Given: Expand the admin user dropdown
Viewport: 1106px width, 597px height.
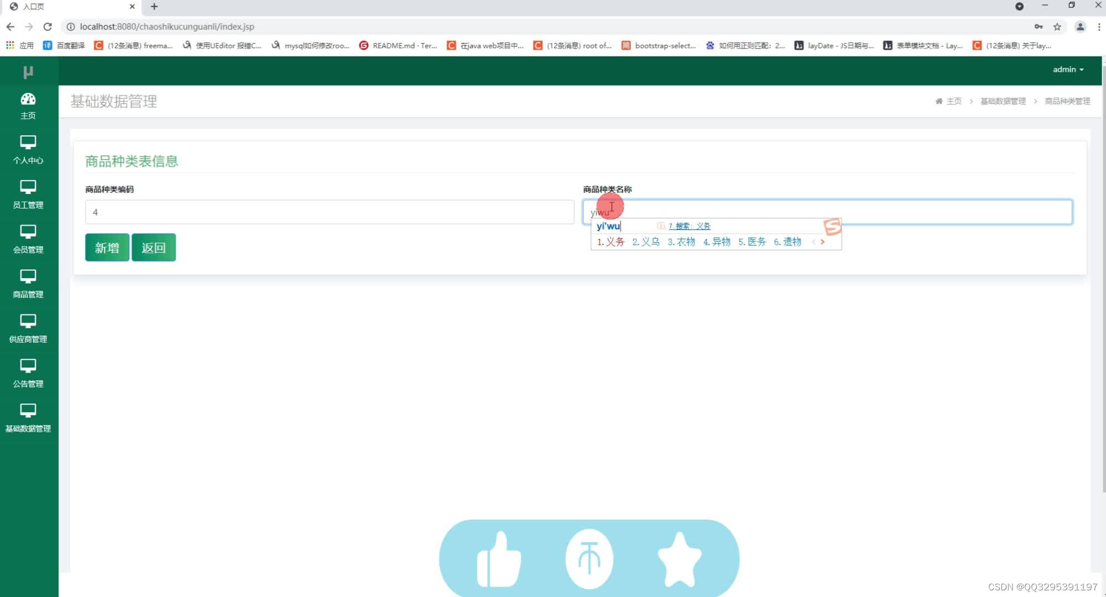Looking at the screenshot, I should (x=1068, y=70).
